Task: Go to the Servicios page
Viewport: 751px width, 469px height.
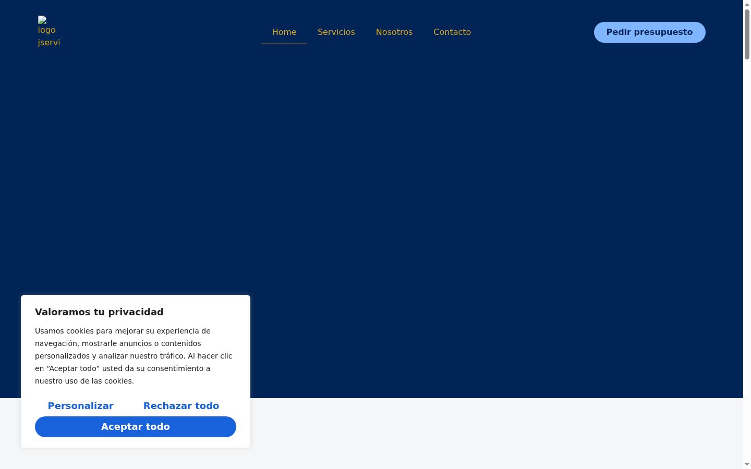Action: pyautogui.click(x=336, y=32)
